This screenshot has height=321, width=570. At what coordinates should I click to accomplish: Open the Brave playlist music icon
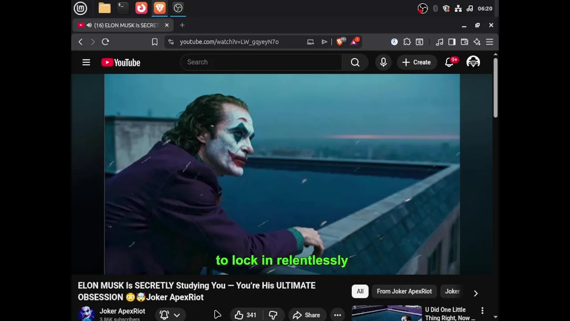pos(440,42)
